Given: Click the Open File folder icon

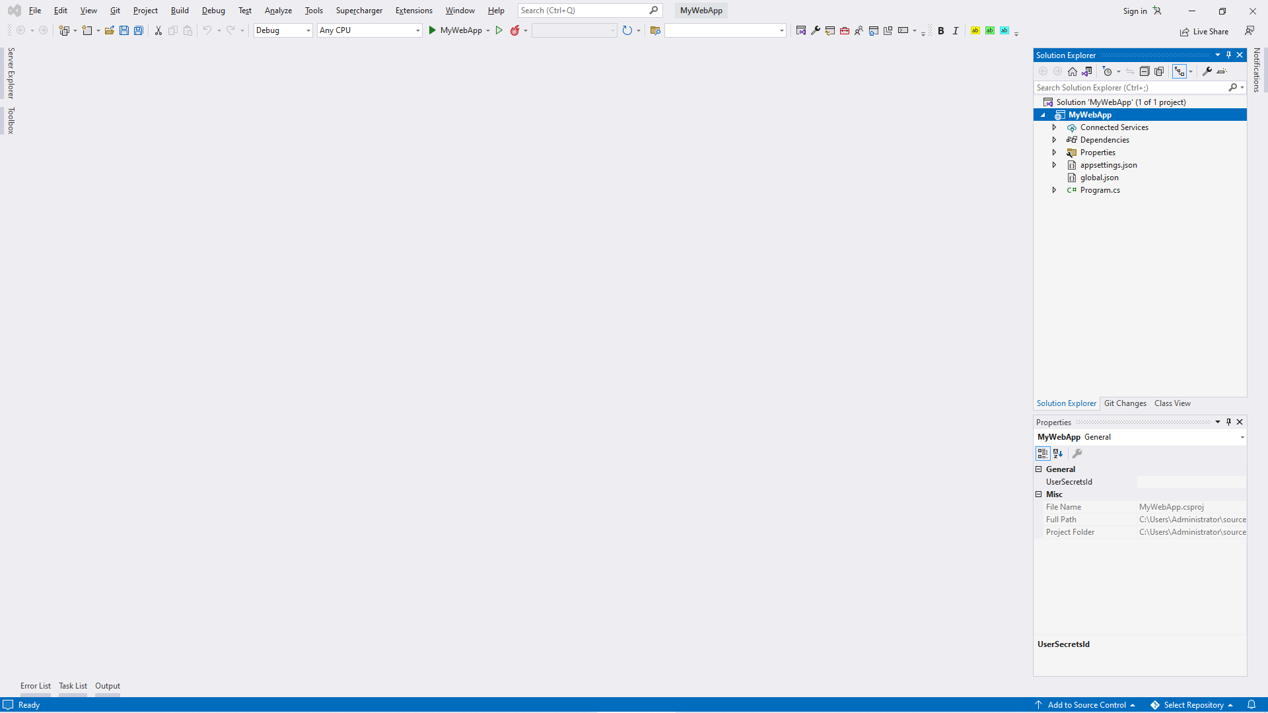Looking at the screenshot, I should click(x=110, y=30).
